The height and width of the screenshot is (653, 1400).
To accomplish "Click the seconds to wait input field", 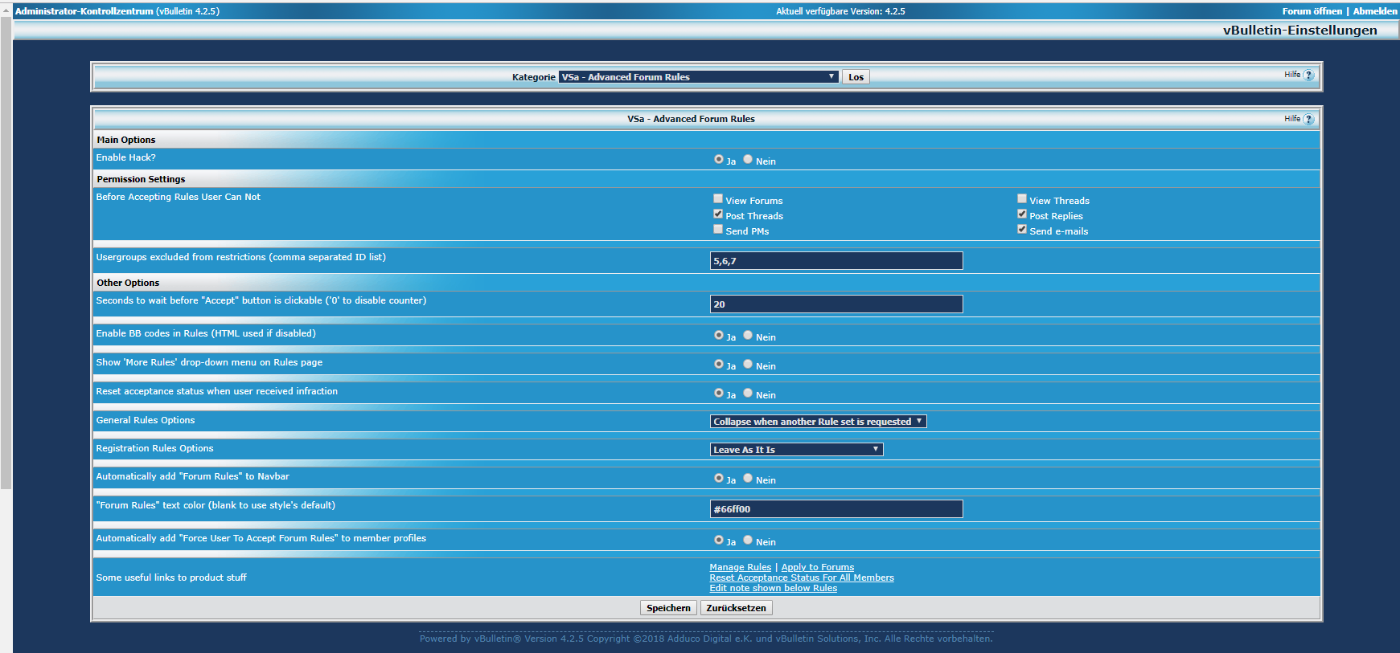I will (x=836, y=304).
